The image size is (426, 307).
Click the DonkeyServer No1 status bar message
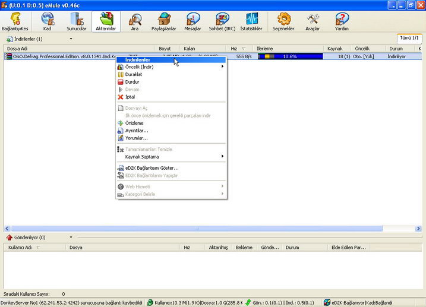[71, 303]
